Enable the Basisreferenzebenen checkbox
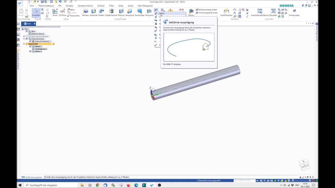 click(27, 36)
